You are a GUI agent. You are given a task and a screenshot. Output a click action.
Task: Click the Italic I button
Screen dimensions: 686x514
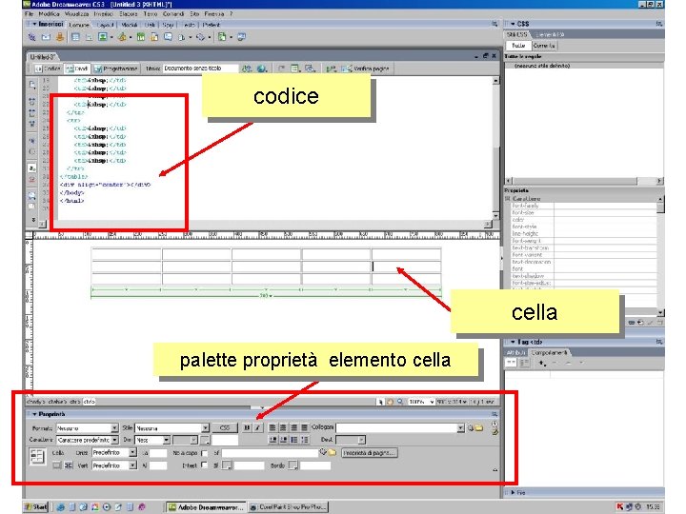pyautogui.click(x=257, y=428)
